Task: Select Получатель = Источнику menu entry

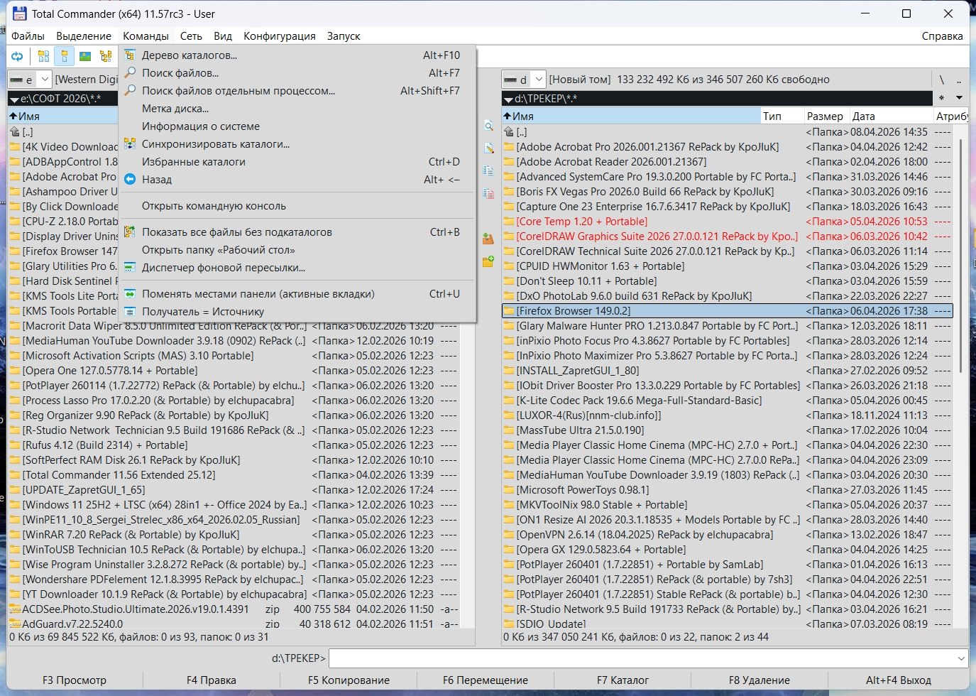Action: (297, 312)
